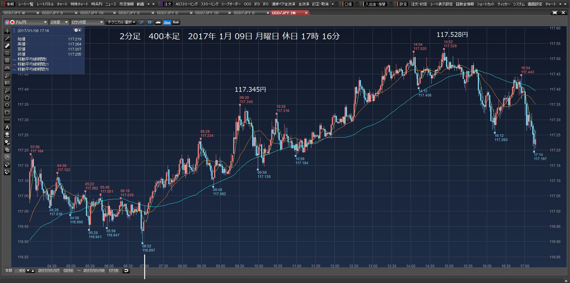570x283 pixels.
Task: Expand the 設定 menu group overflow arrow
Action: 560,4
